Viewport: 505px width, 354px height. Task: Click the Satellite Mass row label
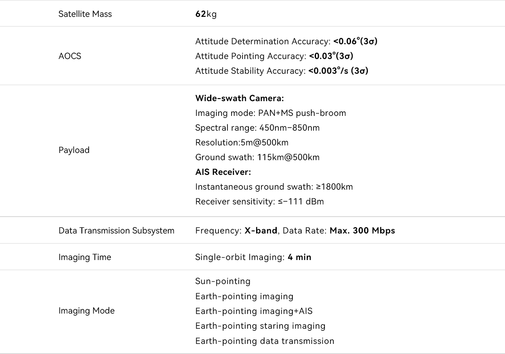pyautogui.click(x=85, y=14)
